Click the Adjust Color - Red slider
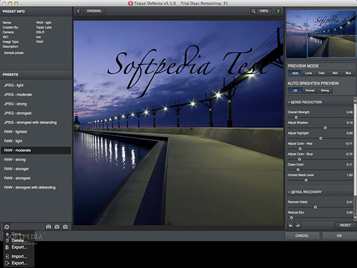357x268 pixels. pos(320,149)
